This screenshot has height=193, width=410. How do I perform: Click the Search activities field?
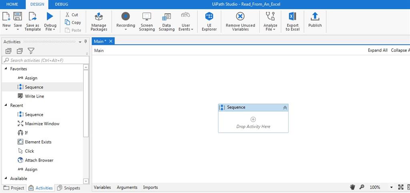coord(46,60)
